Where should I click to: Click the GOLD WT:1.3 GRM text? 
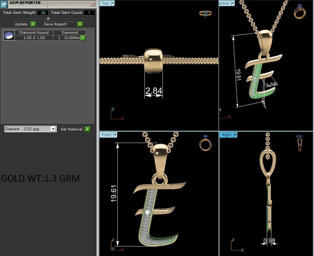tap(41, 178)
